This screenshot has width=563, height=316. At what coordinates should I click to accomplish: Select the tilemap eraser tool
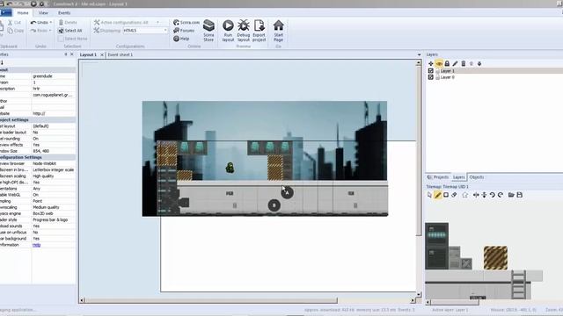click(x=454, y=195)
